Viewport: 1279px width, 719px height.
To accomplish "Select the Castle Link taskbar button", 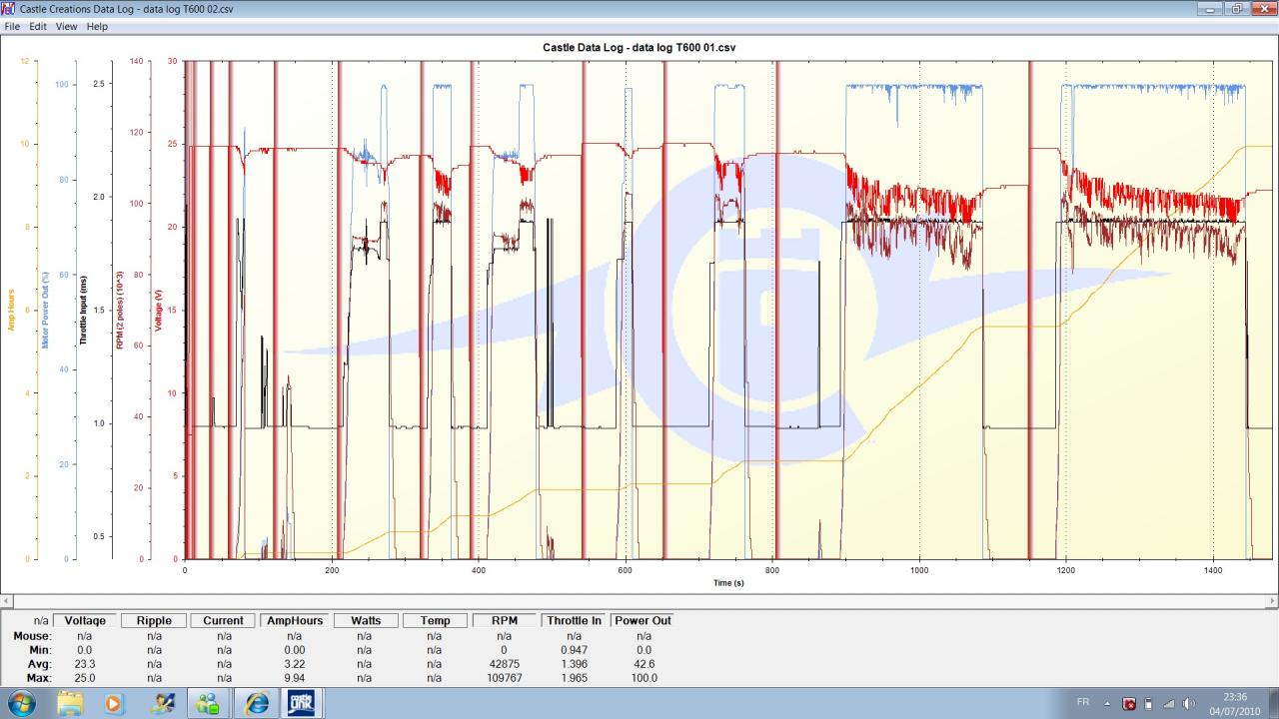I will [x=301, y=703].
